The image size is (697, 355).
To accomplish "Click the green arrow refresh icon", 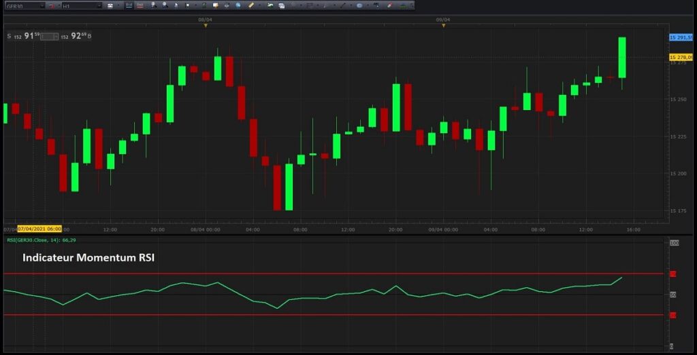I will 270,5.
